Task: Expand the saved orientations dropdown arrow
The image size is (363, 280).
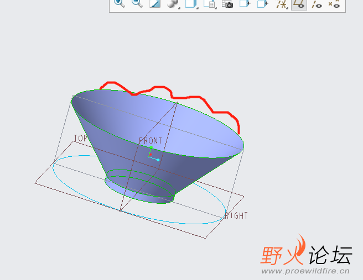Action: pos(198,8)
